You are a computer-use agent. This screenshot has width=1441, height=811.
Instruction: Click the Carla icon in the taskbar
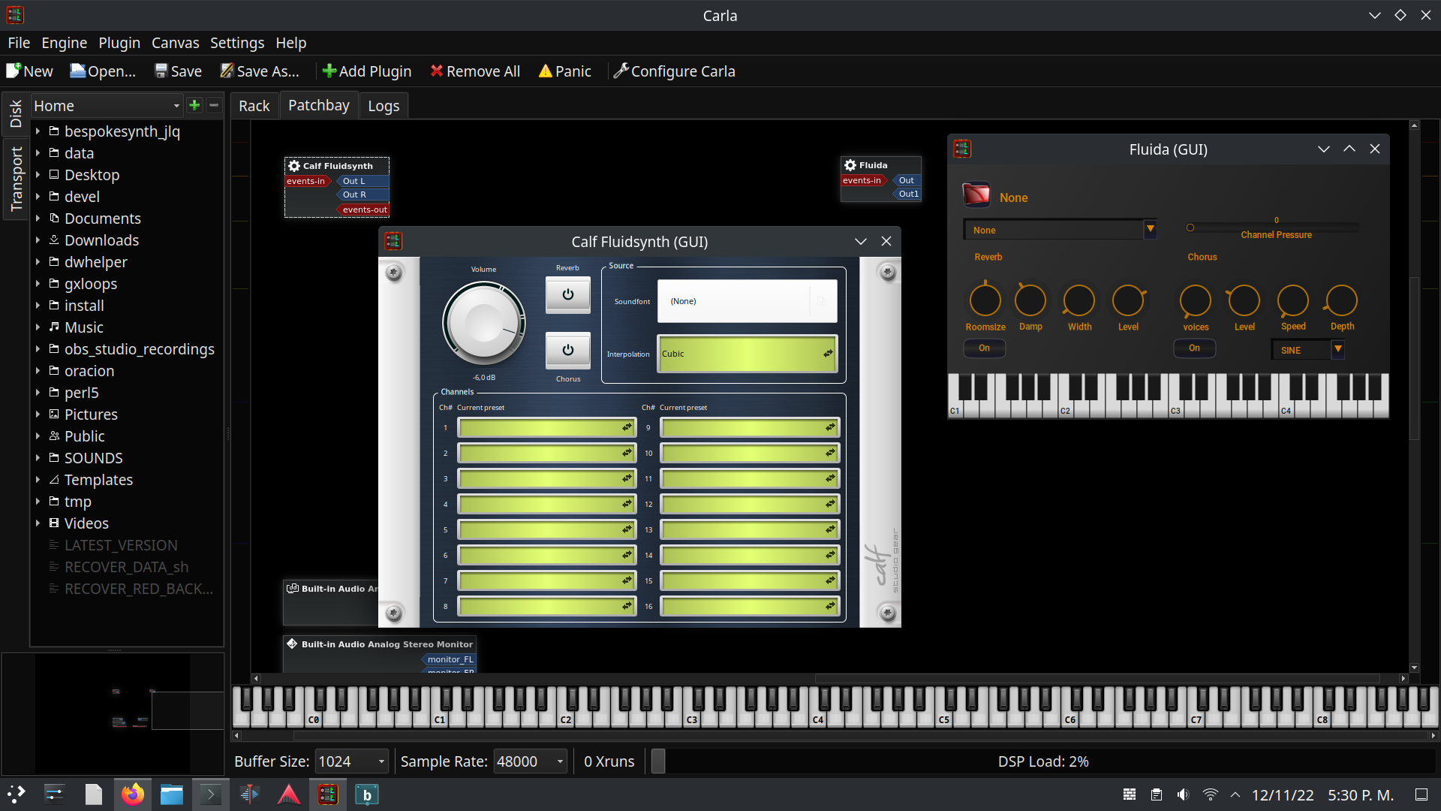pyautogui.click(x=327, y=794)
